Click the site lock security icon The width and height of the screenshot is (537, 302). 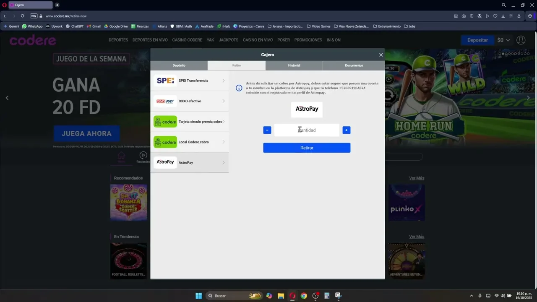pos(41,16)
